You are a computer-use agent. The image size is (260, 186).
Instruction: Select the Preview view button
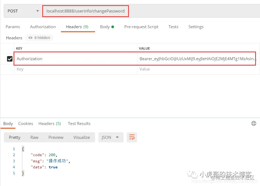point(56,137)
